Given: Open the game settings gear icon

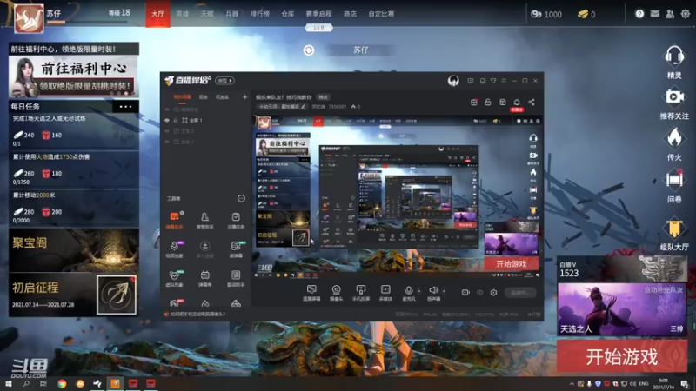Looking at the screenshot, I should (686, 14).
